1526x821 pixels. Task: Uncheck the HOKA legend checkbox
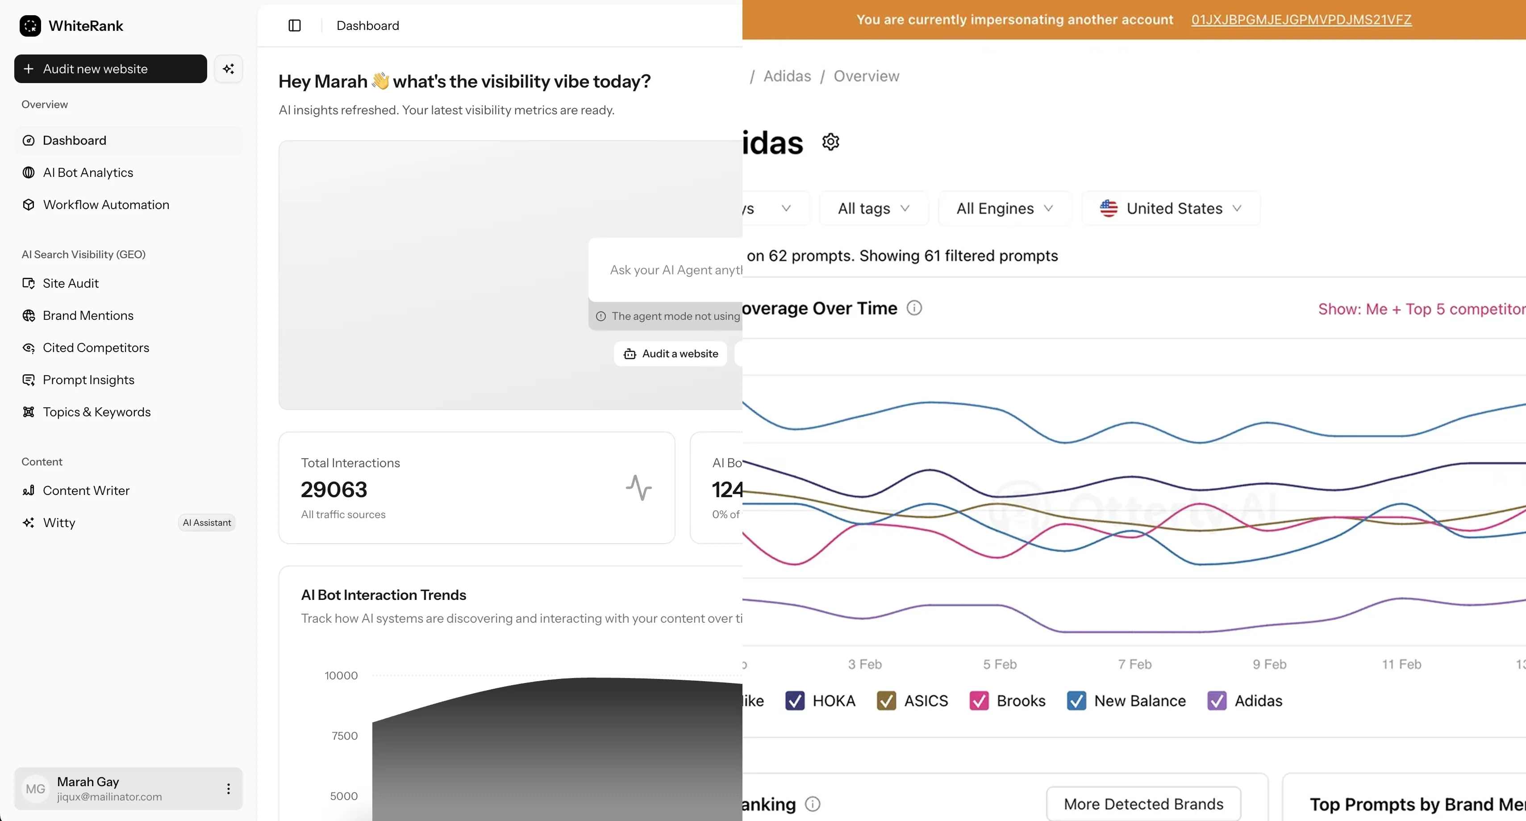coord(794,701)
